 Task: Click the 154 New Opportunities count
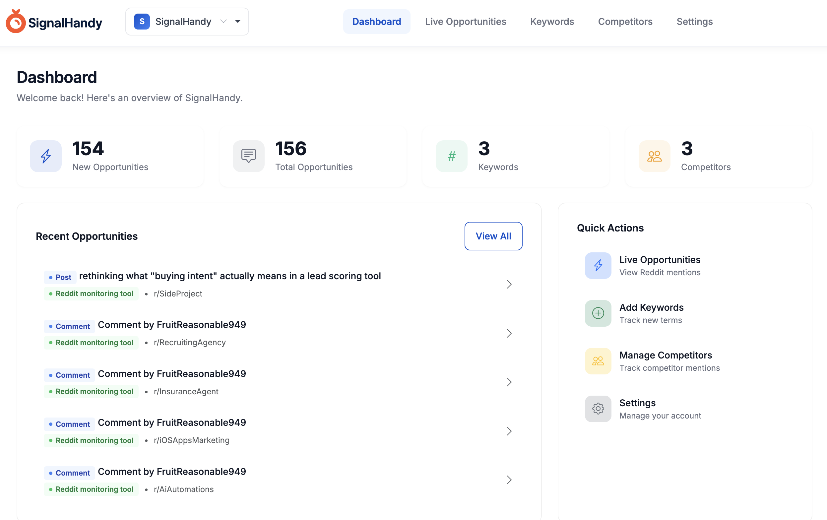click(x=88, y=148)
